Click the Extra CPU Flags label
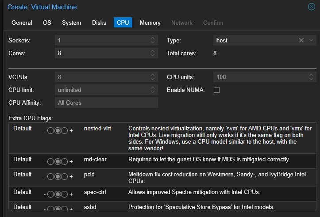The width and height of the screenshot is (320, 217). pos(31,118)
